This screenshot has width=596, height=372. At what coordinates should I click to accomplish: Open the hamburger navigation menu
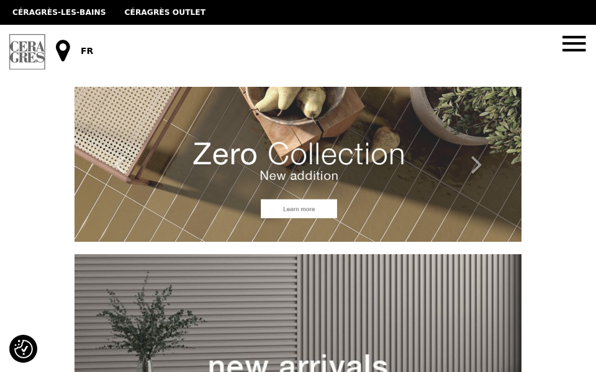point(574,43)
